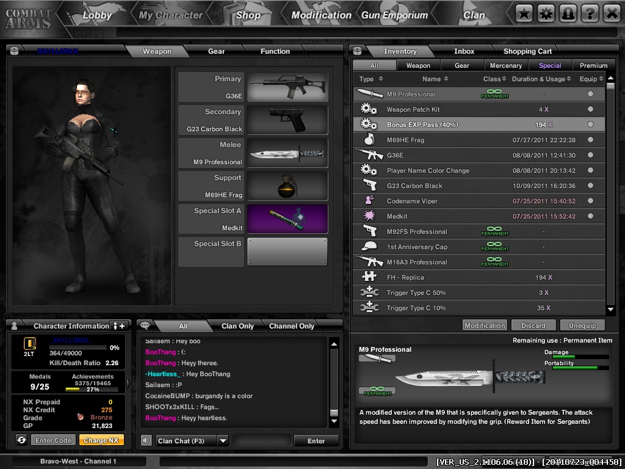Sort inventory by Name column arrows
Image resolution: width=625 pixels, height=469 pixels.
(x=446, y=79)
